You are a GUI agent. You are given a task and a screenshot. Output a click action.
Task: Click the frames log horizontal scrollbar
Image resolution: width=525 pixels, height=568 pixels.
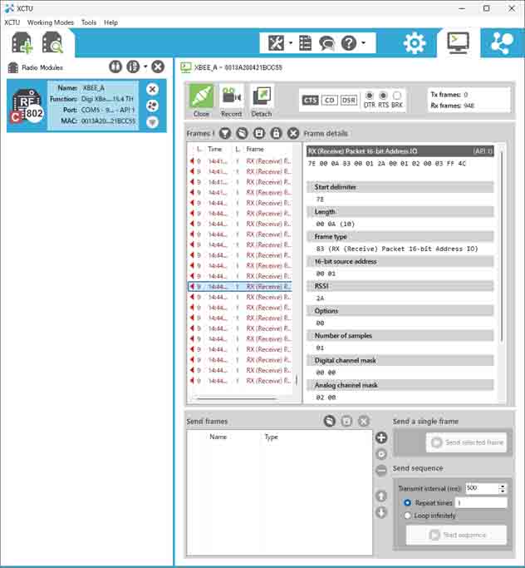(237, 398)
